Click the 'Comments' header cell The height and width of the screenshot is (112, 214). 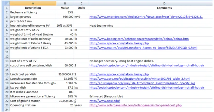click(x=164, y=8)
